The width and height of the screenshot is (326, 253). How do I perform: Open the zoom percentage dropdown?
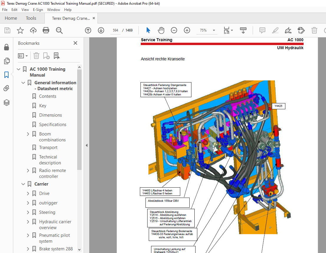coord(214,30)
